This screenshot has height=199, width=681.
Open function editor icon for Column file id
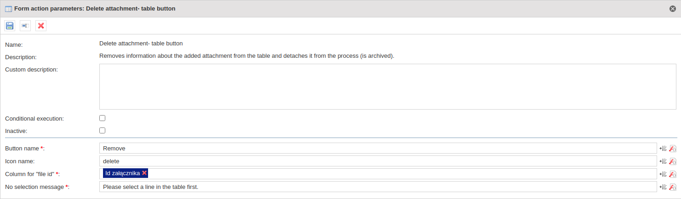pyautogui.click(x=673, y=174)
